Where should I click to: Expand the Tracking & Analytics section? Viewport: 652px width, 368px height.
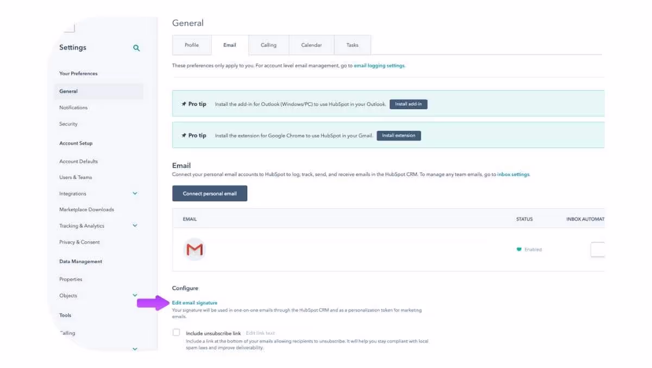135,226
